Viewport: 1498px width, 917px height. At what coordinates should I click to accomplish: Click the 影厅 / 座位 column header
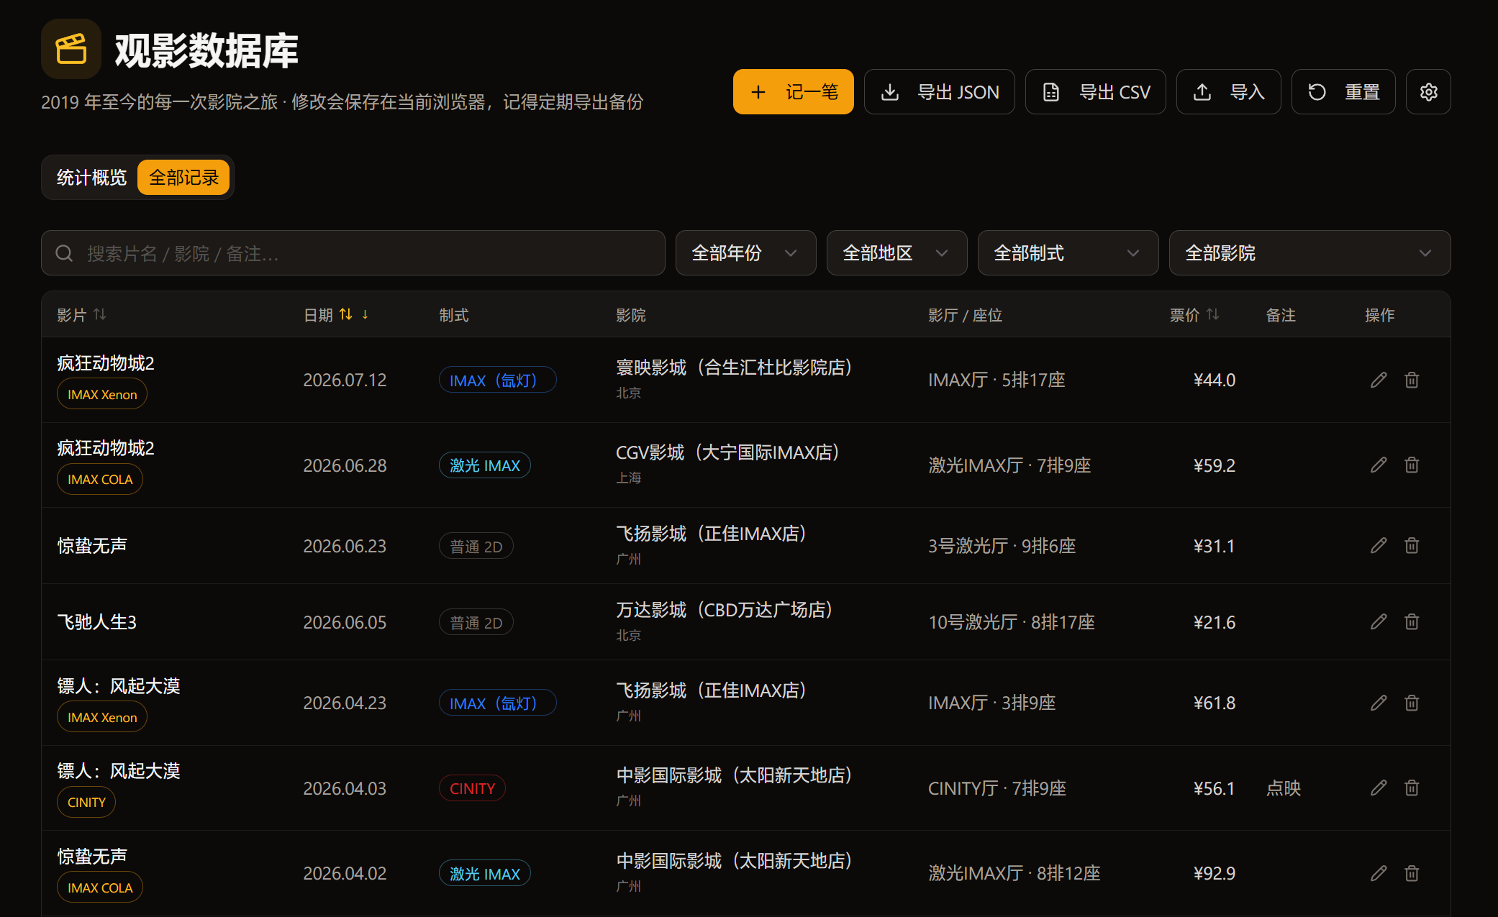coord(965,315)
